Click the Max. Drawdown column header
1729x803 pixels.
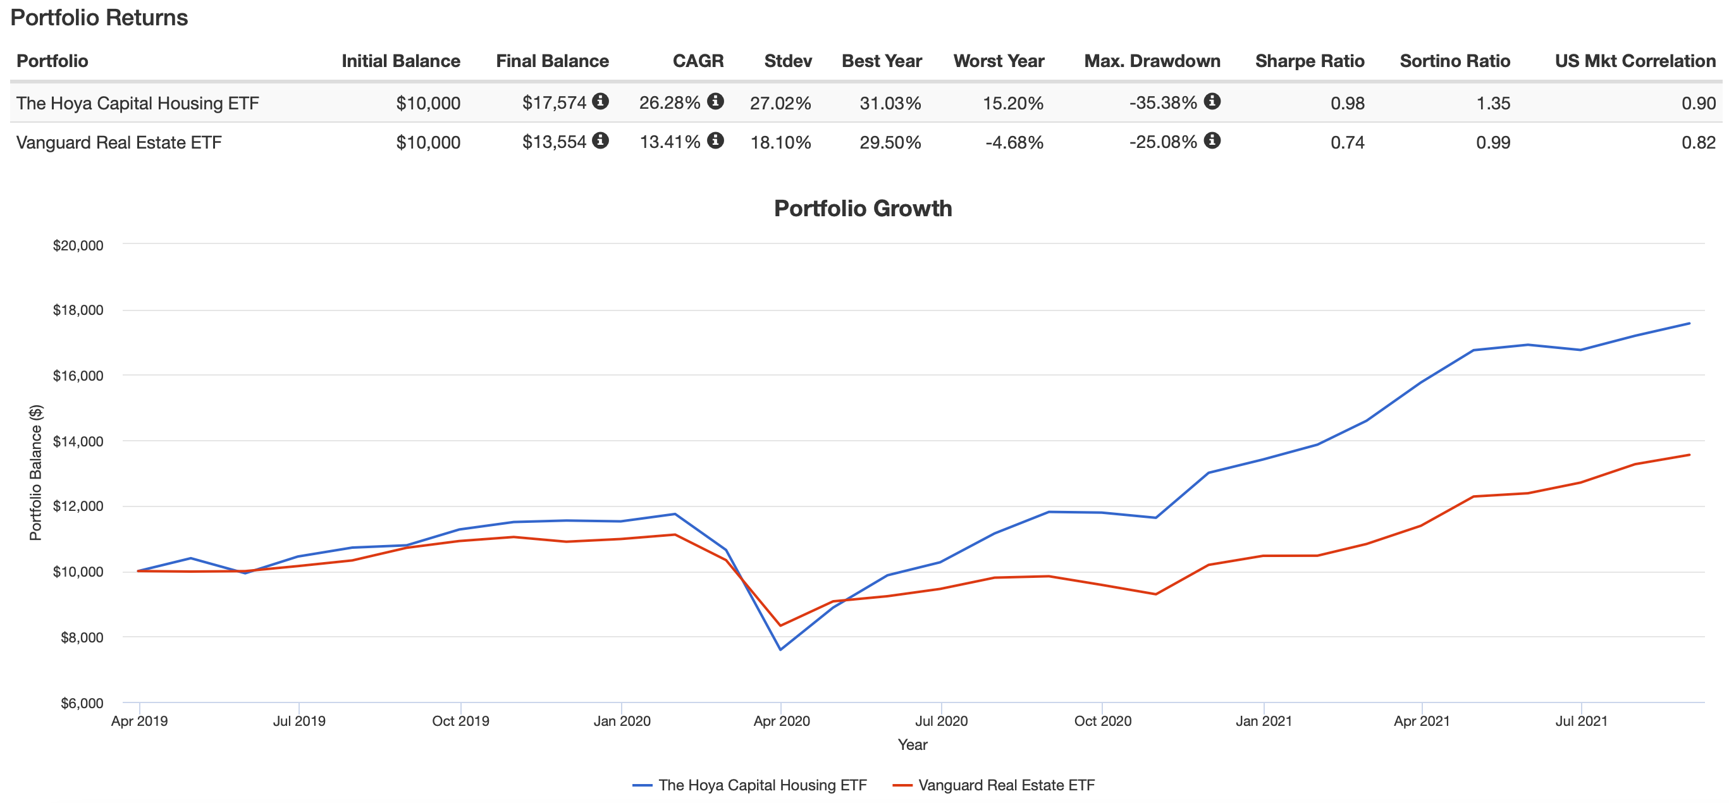click(1152, 61)
